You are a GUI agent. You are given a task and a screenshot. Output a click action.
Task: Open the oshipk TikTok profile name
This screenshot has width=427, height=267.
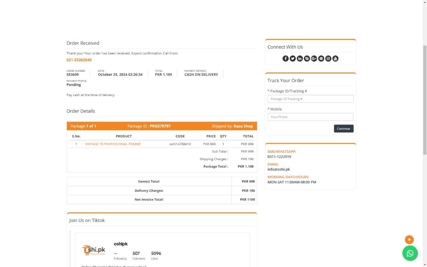pos(121,244)
